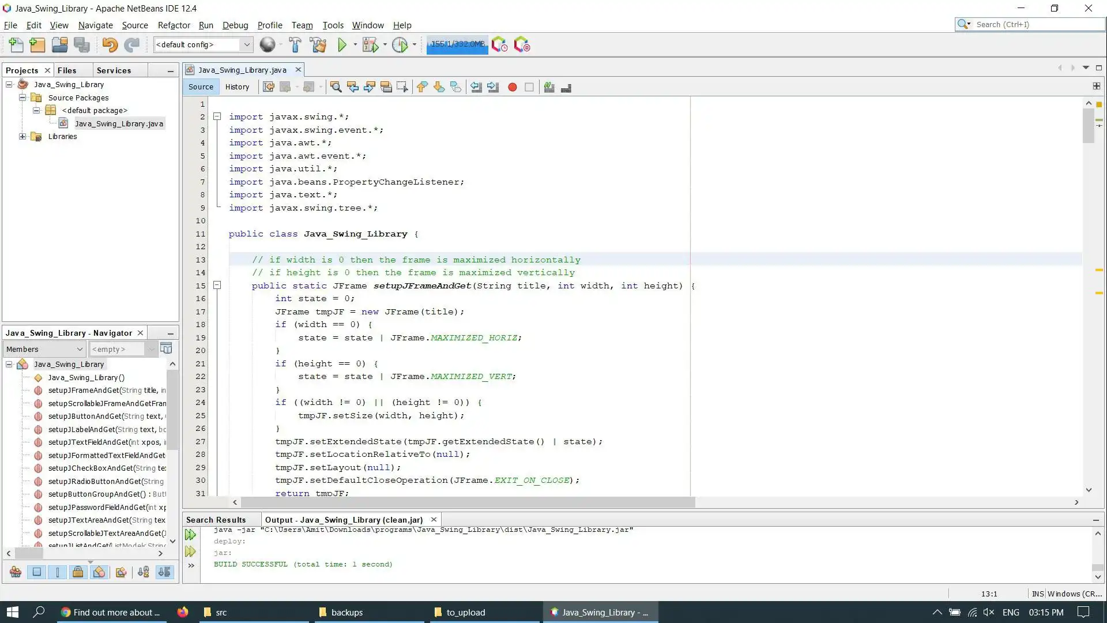
Task: Expand the Libraries tree node
Action: [22, 137]
